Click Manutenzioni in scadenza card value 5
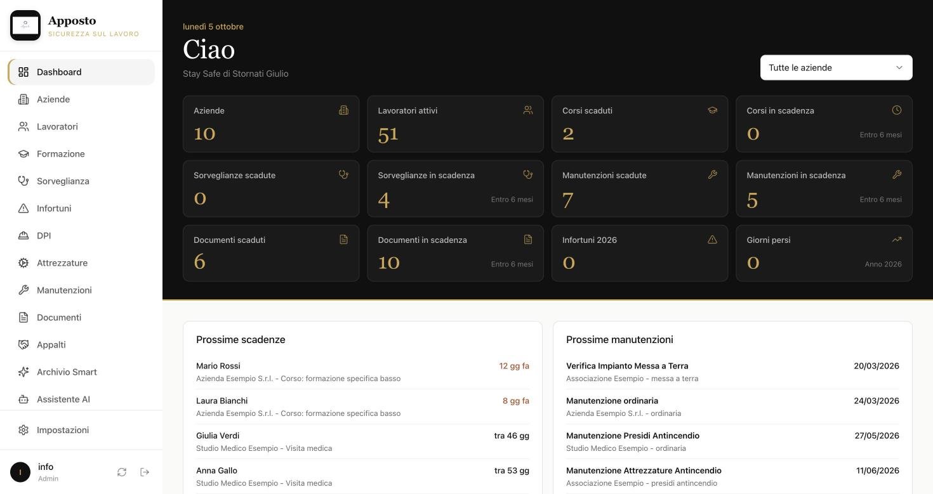Viewport: 933px width, 494px height. [x=752, y=200]
